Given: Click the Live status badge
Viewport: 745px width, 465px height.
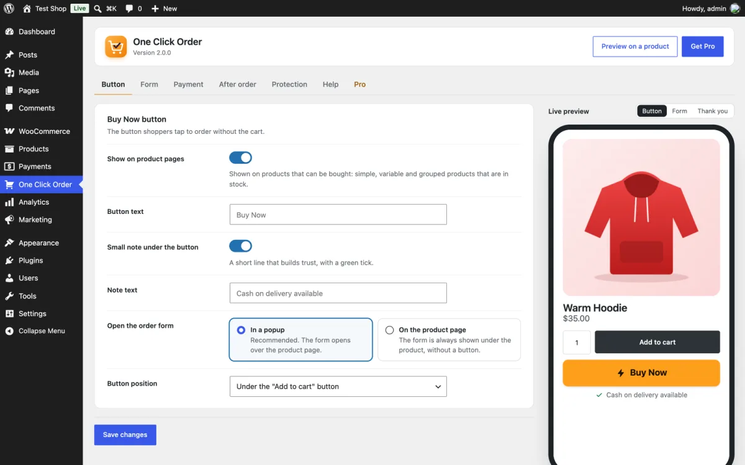Looking at the screenshot, I should [x=79, y=9].
